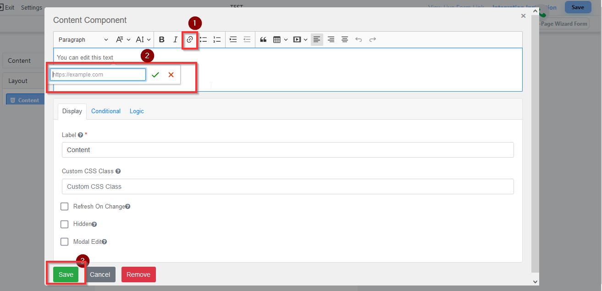Screen dimensions: 602x291
Task: Insert a bulleted list
Action: [x=204, y=40]
